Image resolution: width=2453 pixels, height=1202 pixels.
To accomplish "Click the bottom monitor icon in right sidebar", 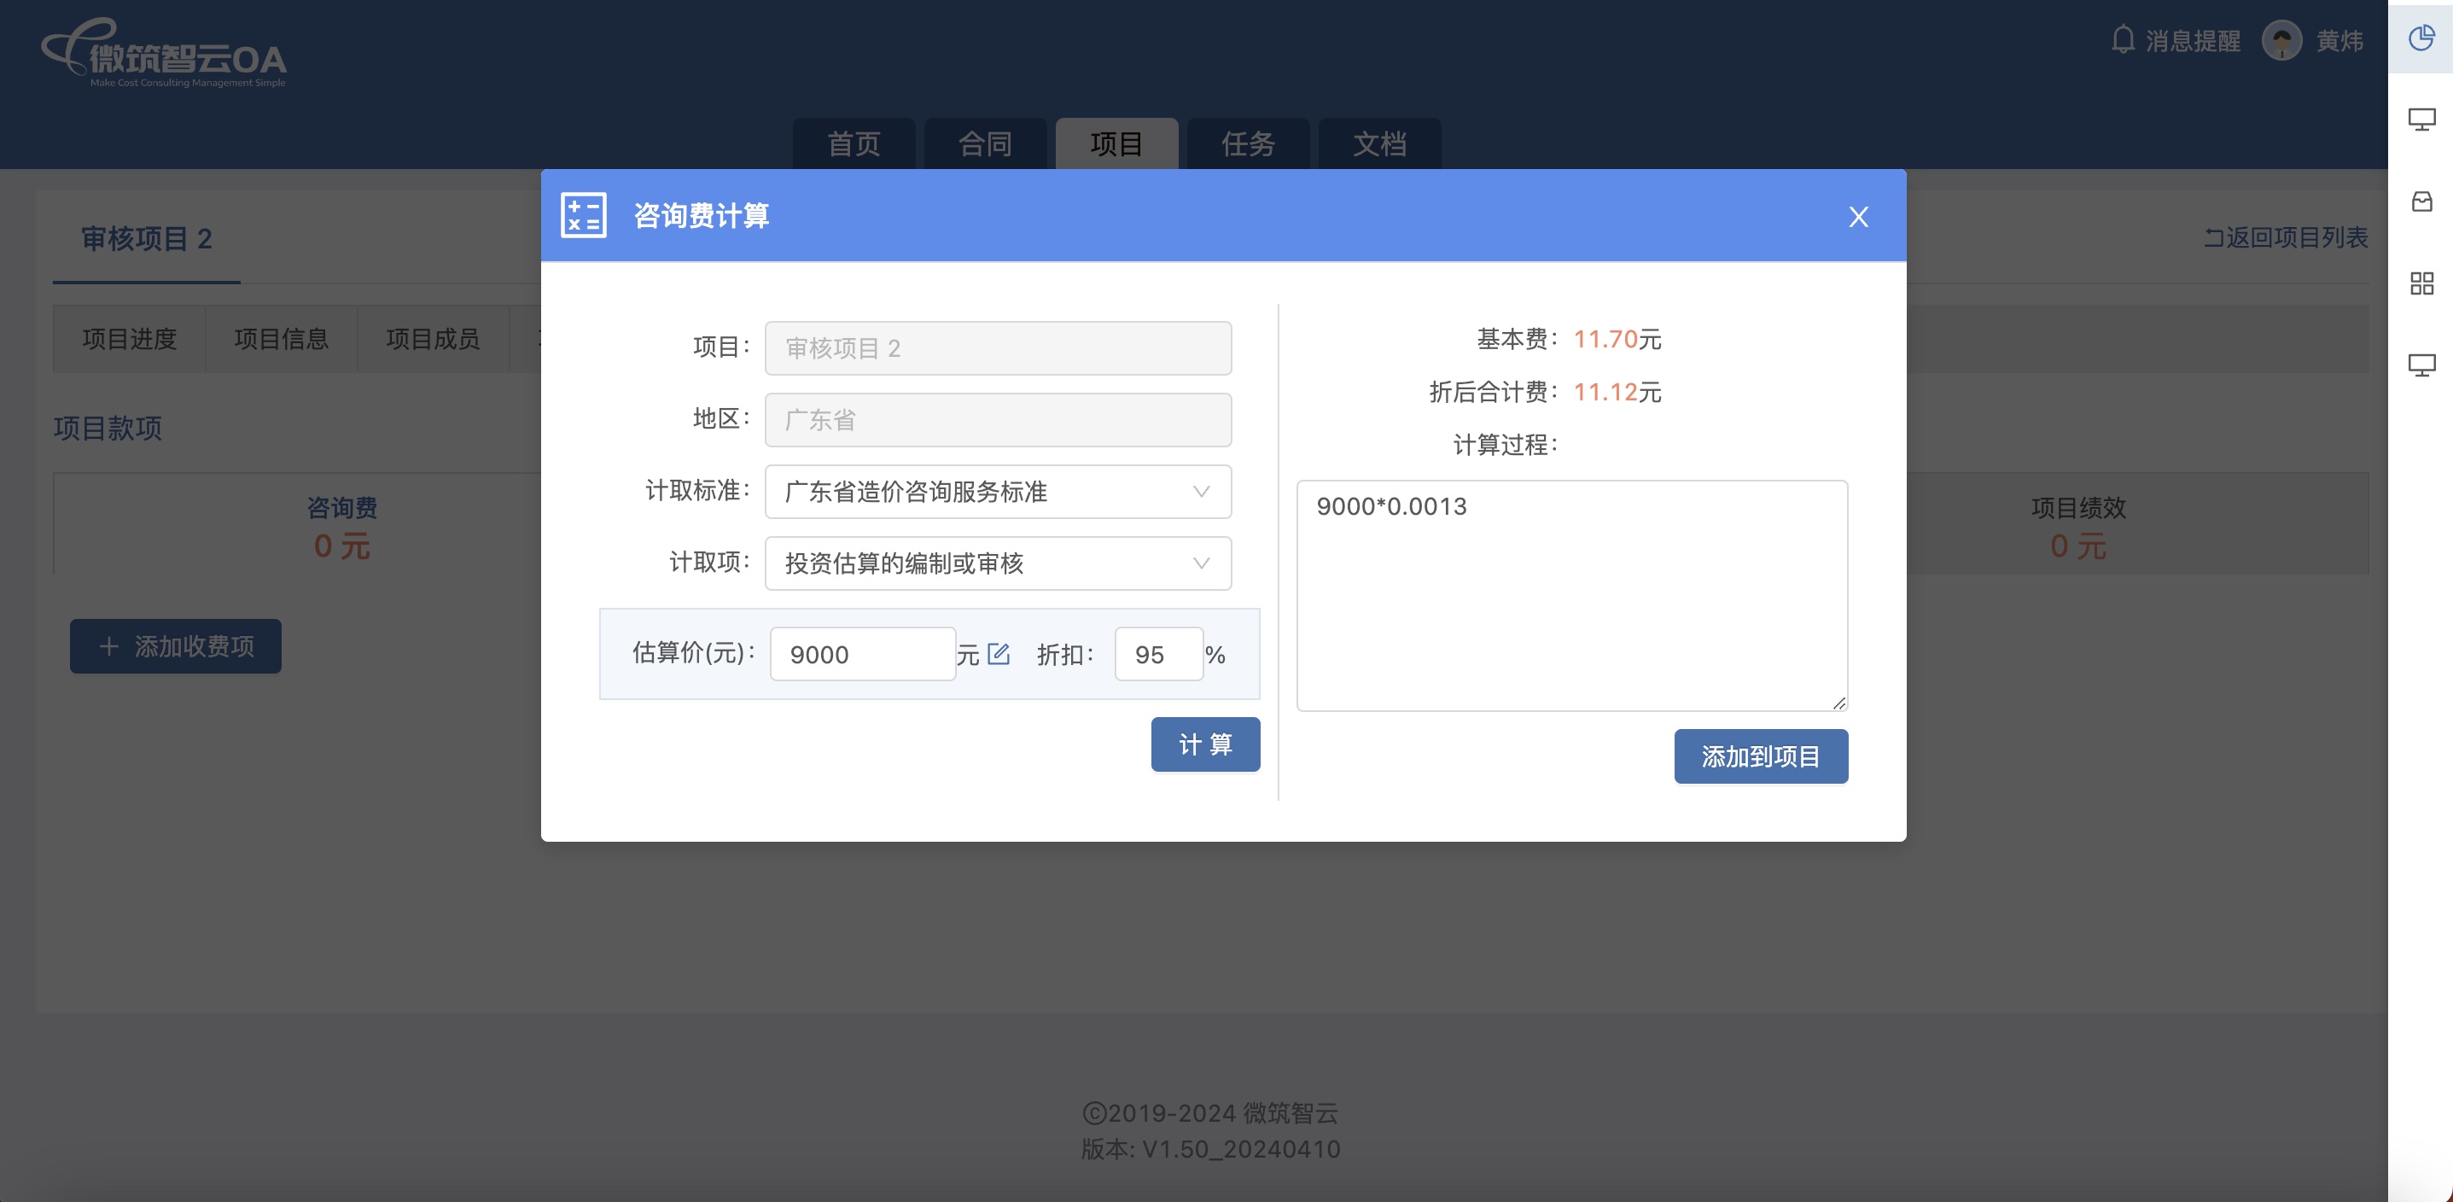I will (x=2421, y=365).
